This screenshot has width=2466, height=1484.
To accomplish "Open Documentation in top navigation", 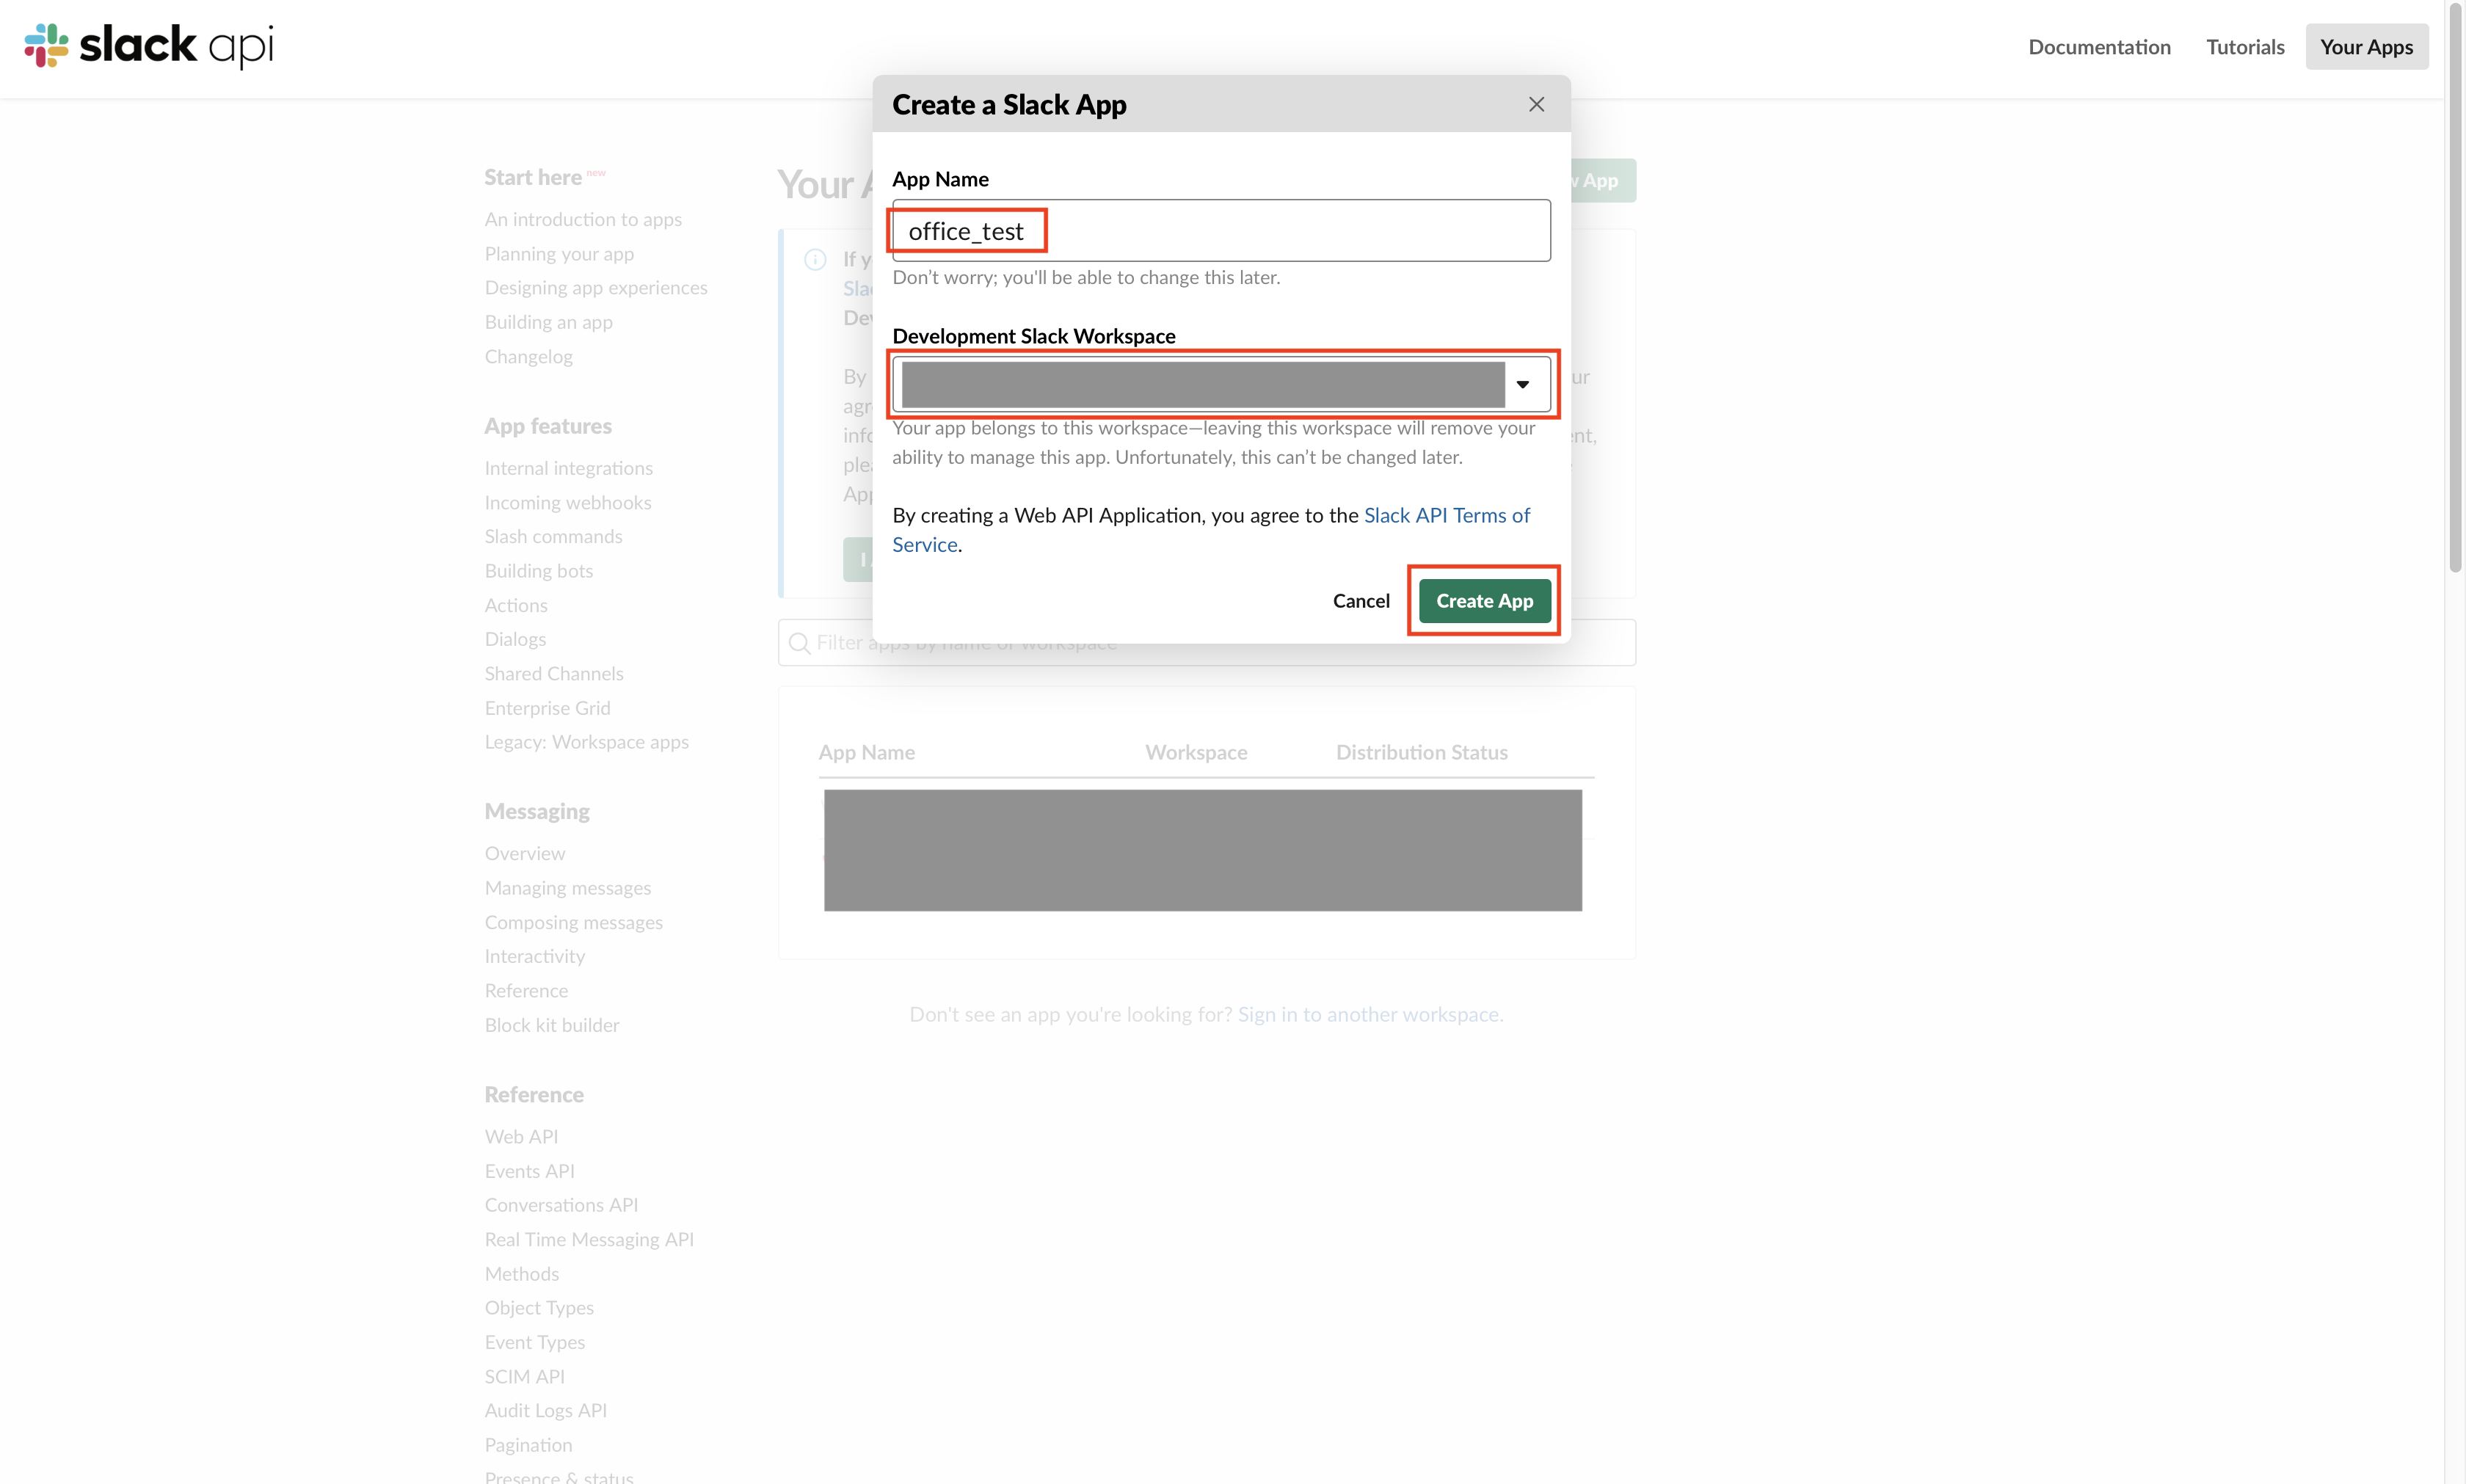I will tap(2099, 47).
